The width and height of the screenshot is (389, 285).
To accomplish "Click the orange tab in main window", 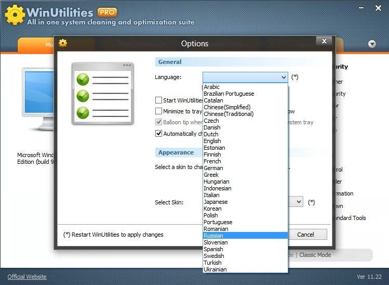I will [x=36, y=45].
